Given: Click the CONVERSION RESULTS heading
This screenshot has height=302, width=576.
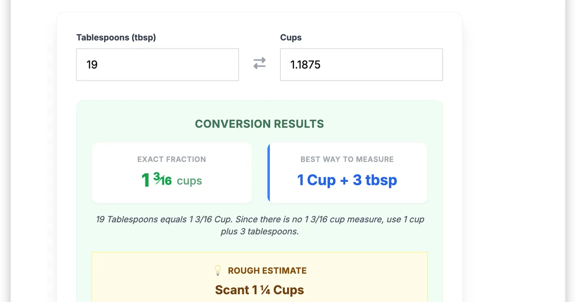Looking at the screenshot, I should click(259, 124).
